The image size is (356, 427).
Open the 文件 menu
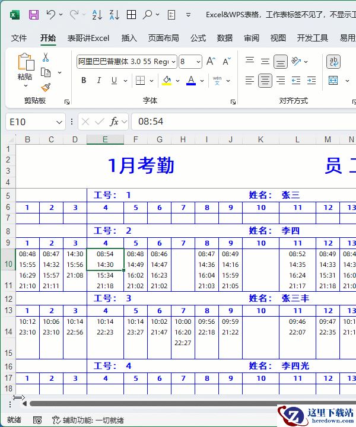(x=19, y=38)
